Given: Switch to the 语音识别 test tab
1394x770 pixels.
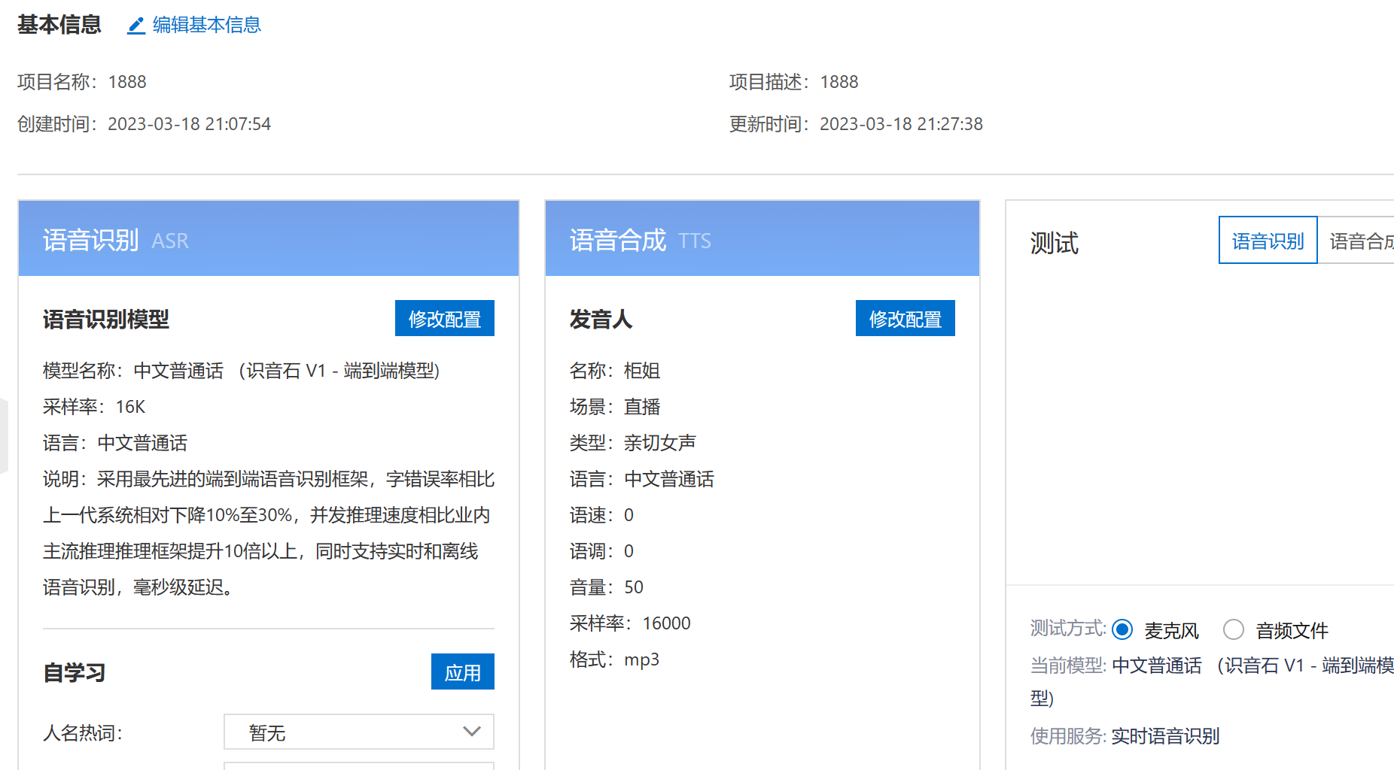Looking at the screenshot, I should 1268,241.
